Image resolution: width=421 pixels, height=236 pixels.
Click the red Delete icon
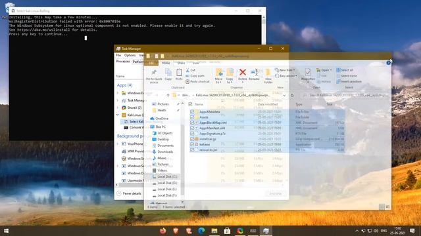pos(243,72)
